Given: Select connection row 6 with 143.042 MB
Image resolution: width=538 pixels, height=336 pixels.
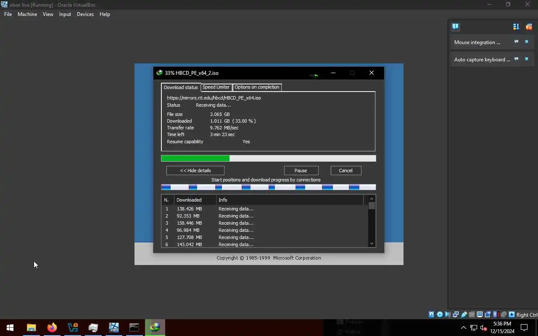Looking at the screenshot, I should point(265,244).
